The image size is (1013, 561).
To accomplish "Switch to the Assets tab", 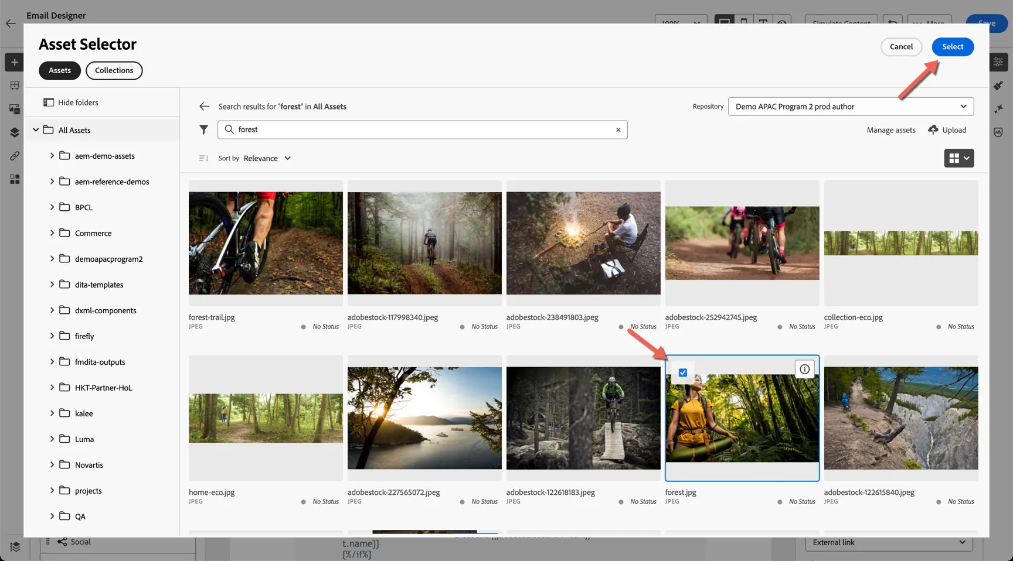I will 60,70.
